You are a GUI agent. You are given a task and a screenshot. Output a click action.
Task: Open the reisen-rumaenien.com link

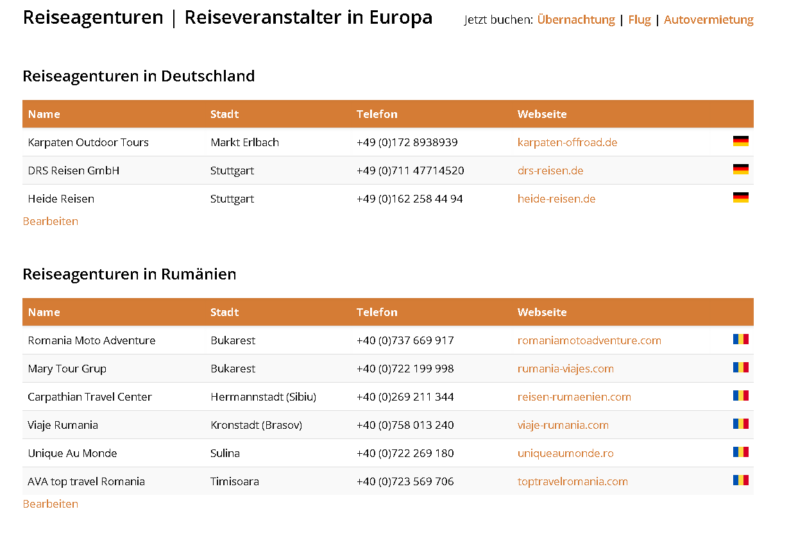(x=574, y=397)
